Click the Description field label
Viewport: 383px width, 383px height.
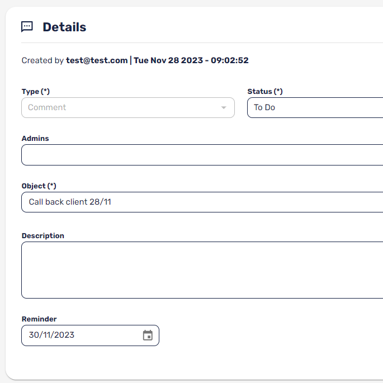tap(43, 236)
